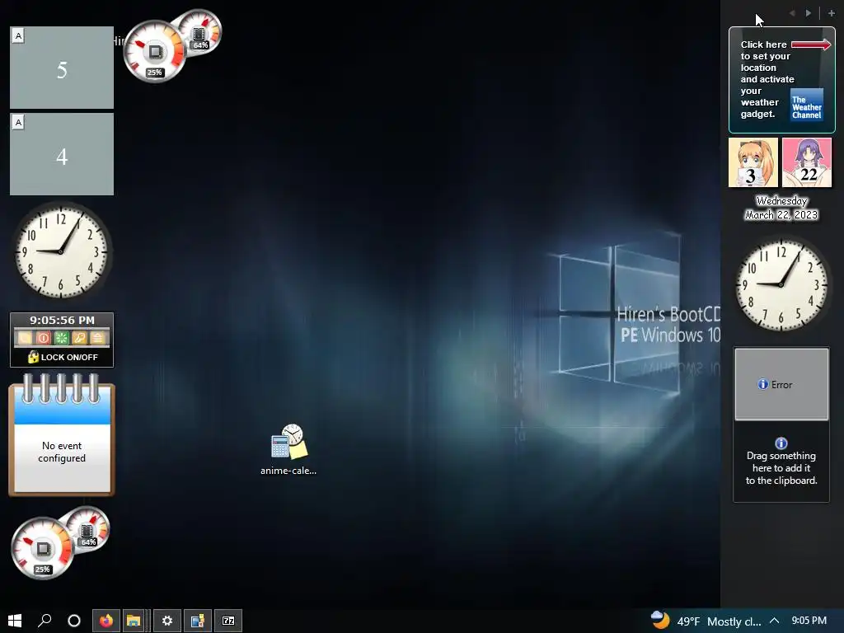This screenshot has height=633, width=844.
Task: Open File Explorer from taskbar
Action: point(134,621)
